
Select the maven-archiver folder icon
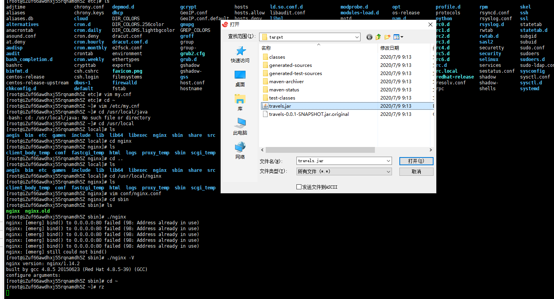[x=265, y=81]
